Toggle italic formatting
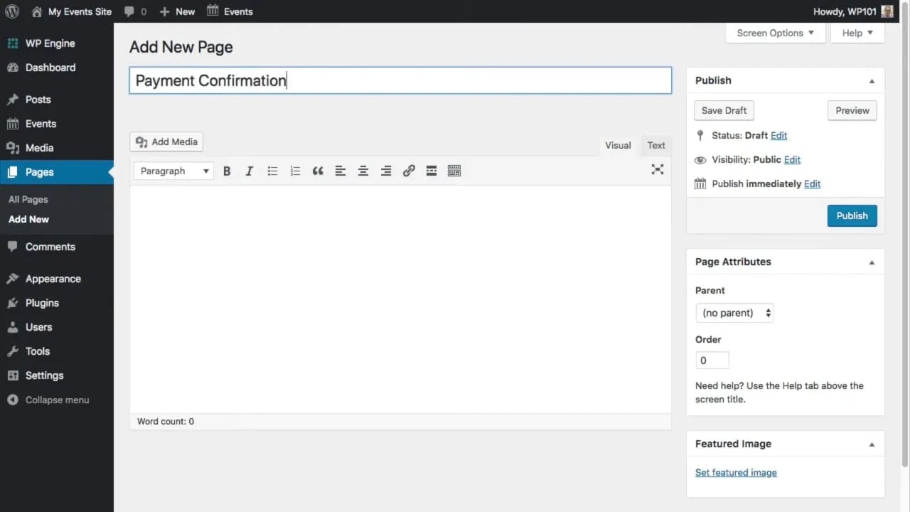910x512 pixels. click(250, 171)
